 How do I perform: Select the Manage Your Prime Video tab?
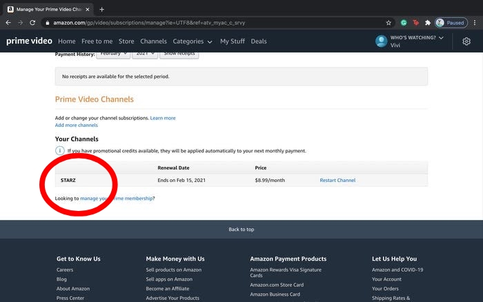point(48,10)
